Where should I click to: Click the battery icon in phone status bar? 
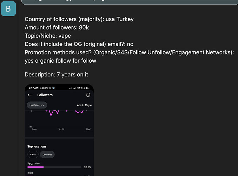tap(83, 88)
